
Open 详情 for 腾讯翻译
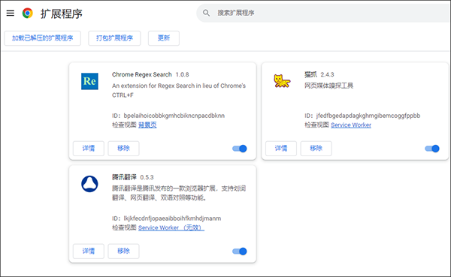click(x=89, y=251)
